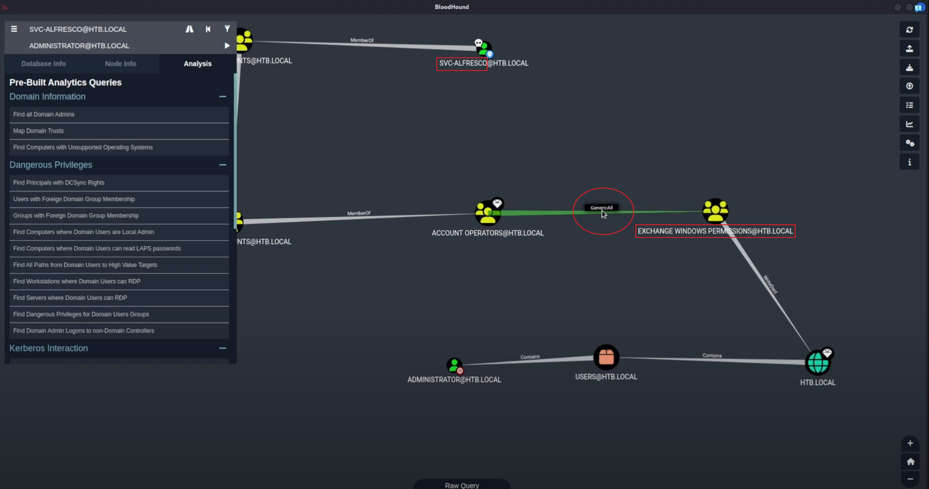The height and width of the screenshot is (489, 929).
Task: Click the about info icon
Action: pos(909,162)
